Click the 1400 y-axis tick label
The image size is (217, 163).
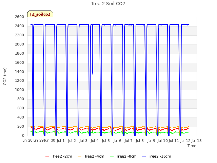(20, 72)
